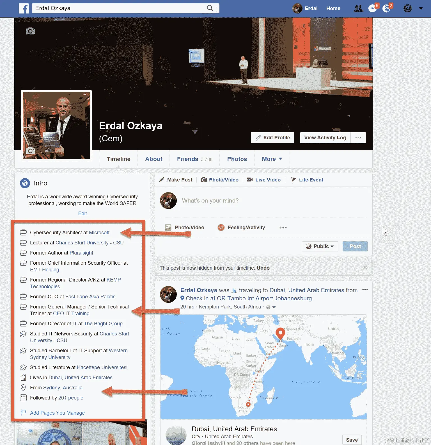Click the cover photo camera icon
Image resolution: width=431 pixels, height=445 pixels.
click(30, 31)
